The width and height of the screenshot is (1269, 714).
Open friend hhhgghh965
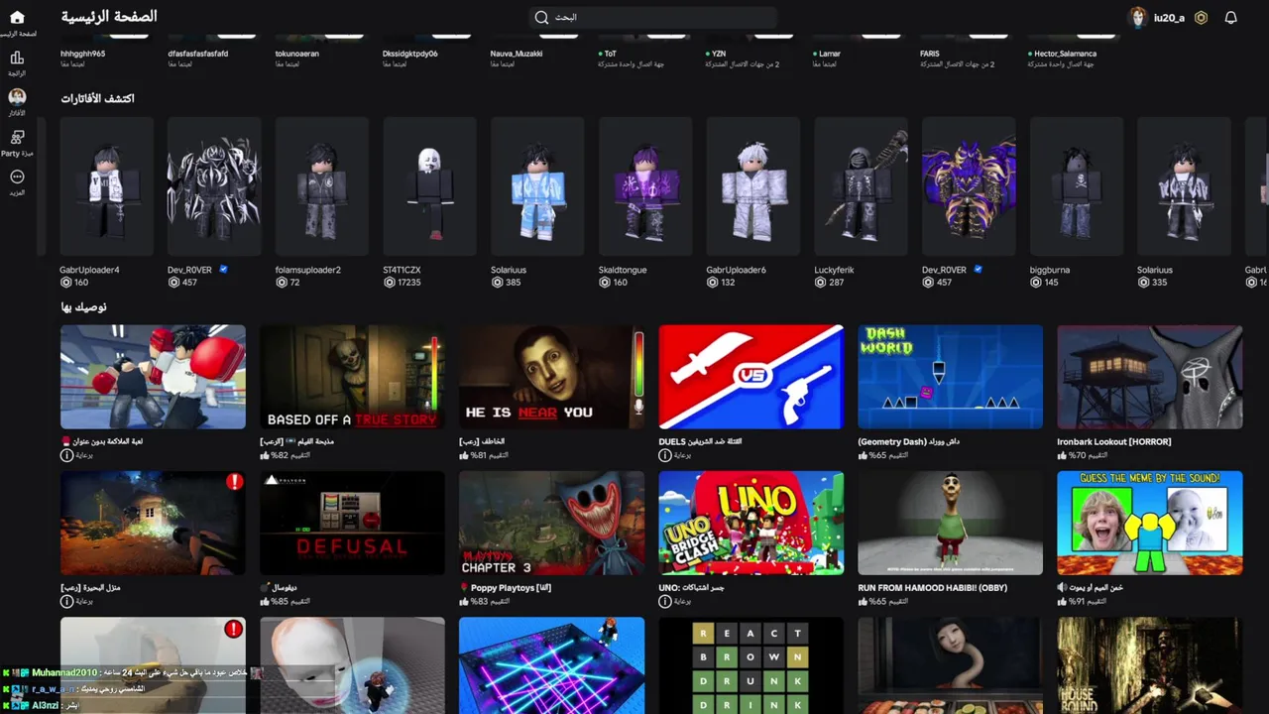pyautogui.click(x=82, y=54)
